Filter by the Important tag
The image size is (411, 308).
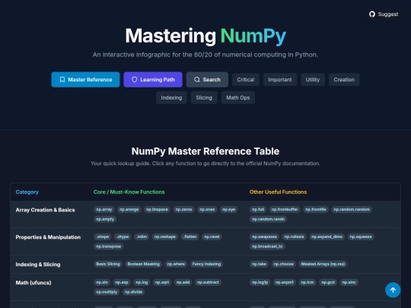point(279,80)
